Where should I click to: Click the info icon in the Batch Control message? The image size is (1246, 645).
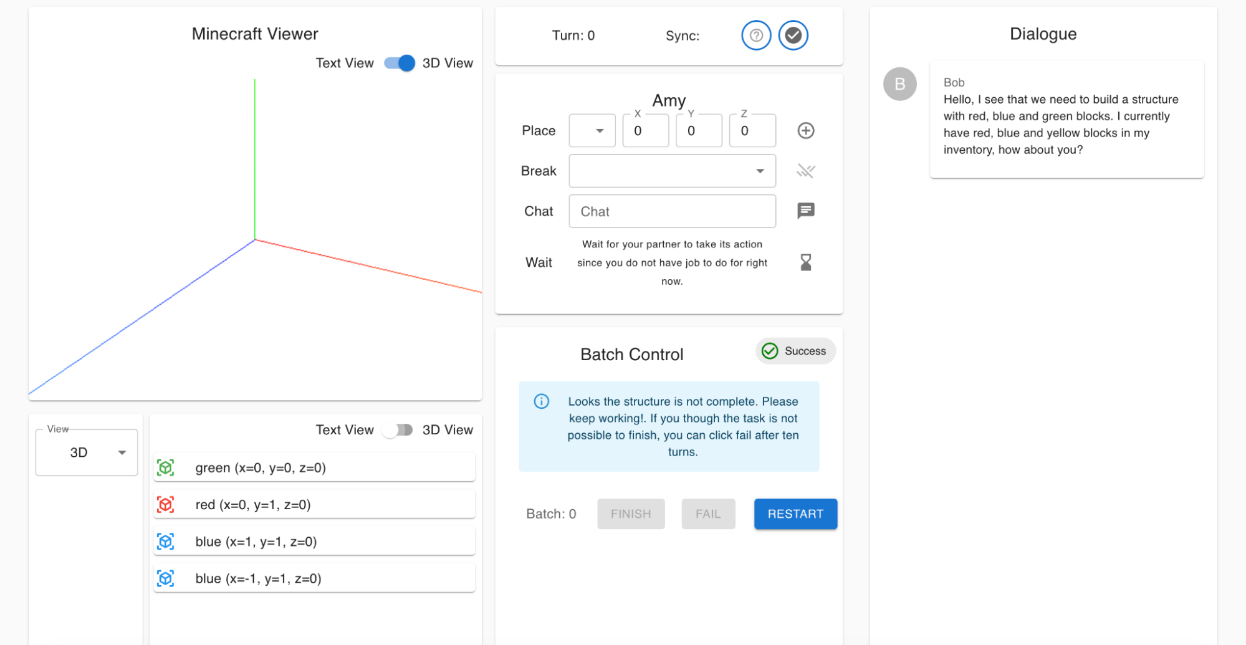point(542,401)
